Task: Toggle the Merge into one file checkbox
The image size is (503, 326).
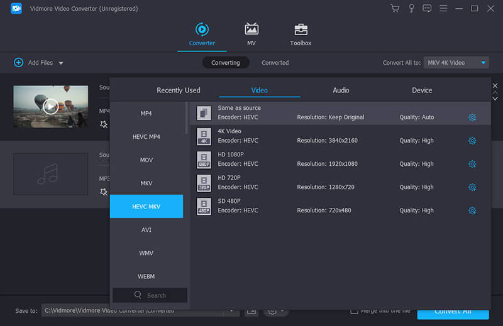Action: coord(355,310)
